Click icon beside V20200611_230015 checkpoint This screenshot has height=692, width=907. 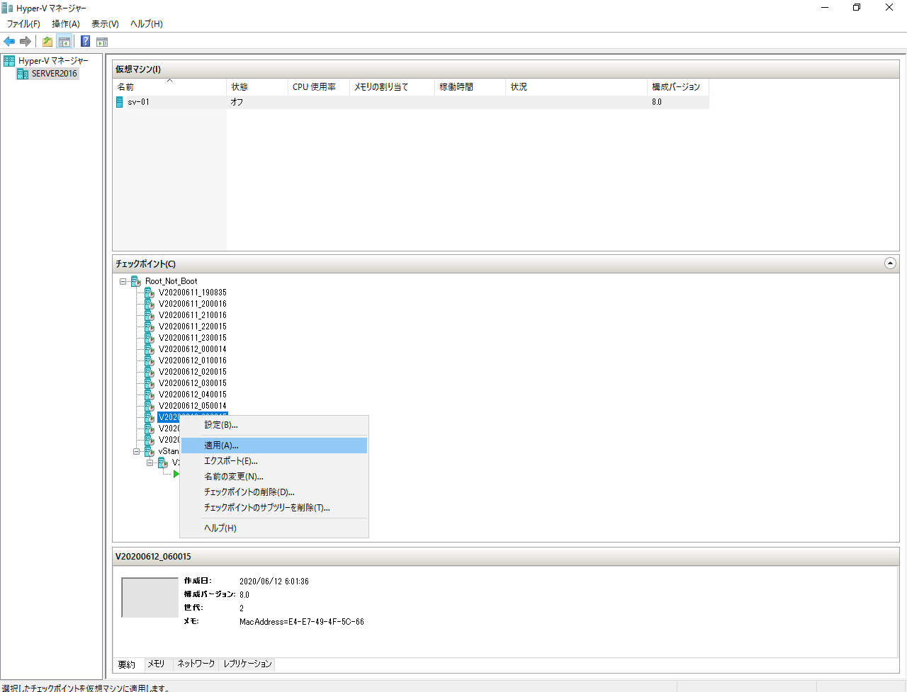coord(149,338)
